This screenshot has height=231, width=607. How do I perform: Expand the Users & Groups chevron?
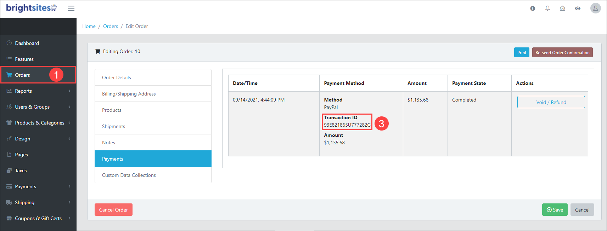pyautogui.click(x=69, y=107)
